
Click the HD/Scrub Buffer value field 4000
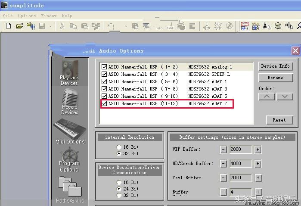click(241, 163)
